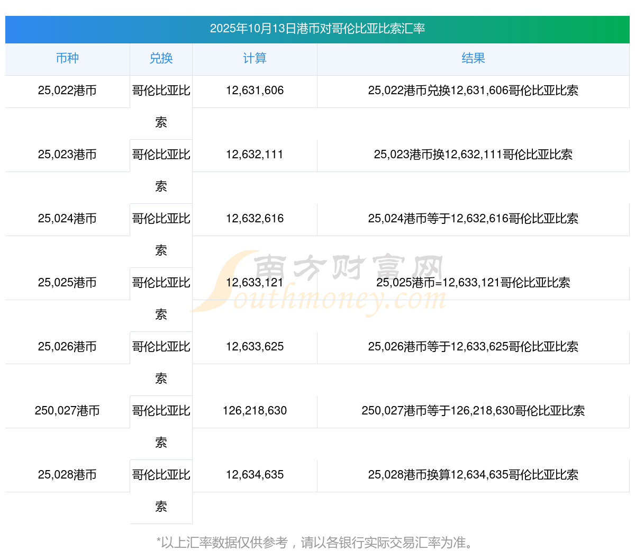Select the 币种 column header
635x559 pixels.
point(67,58)
